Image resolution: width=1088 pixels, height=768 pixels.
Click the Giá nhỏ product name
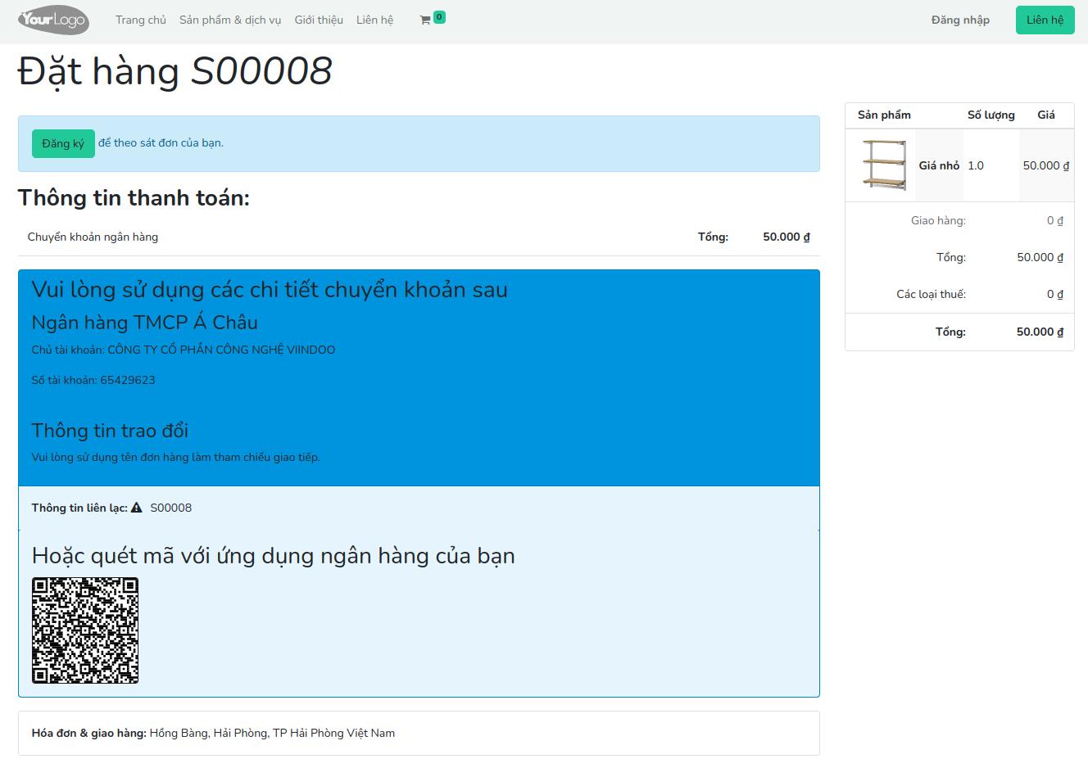click(939, 165)
